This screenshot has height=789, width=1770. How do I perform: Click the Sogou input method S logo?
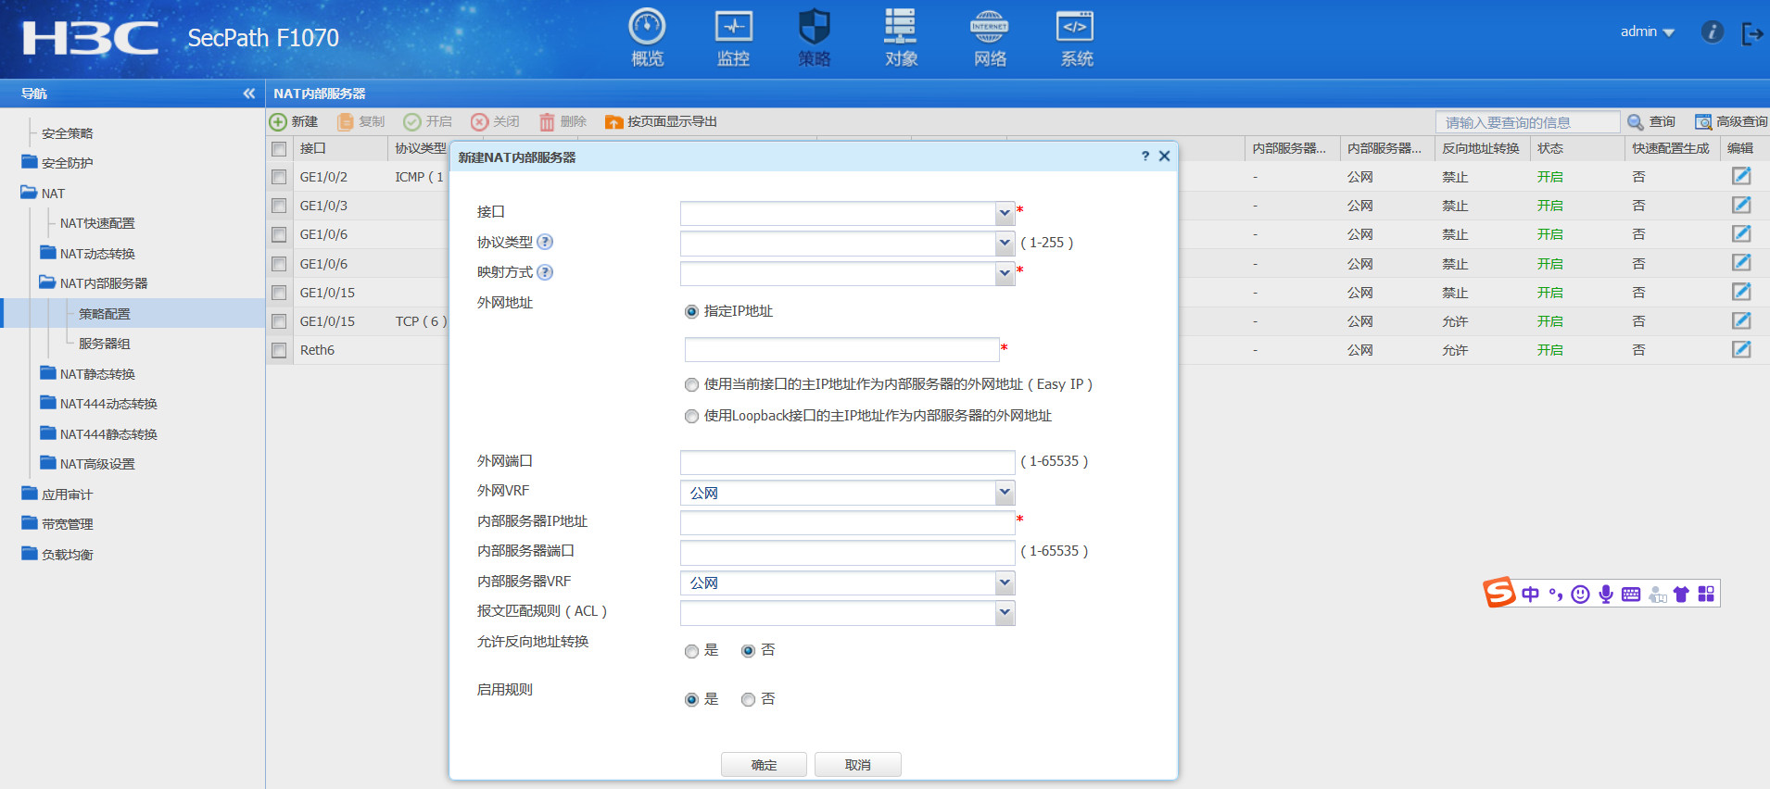click(1498, 593)
